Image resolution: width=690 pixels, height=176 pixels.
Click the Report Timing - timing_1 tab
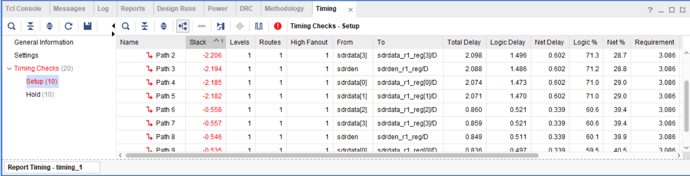pos(45,167)
